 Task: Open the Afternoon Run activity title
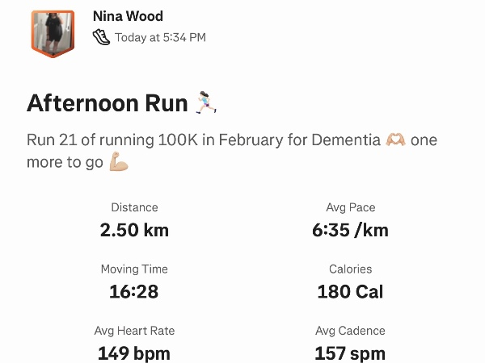click(108, 103)
